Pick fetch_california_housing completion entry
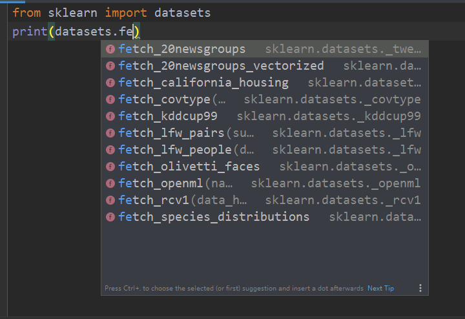Screen dimensions: 465x319 (x=265, y=83)
